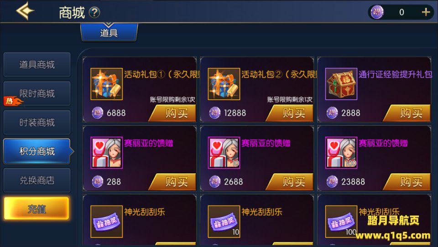The height and width of the screenshot is (247, 438).
Task: Open the 通行证经验提升礼包 red chest icon
Action: [x=341, y=84]
